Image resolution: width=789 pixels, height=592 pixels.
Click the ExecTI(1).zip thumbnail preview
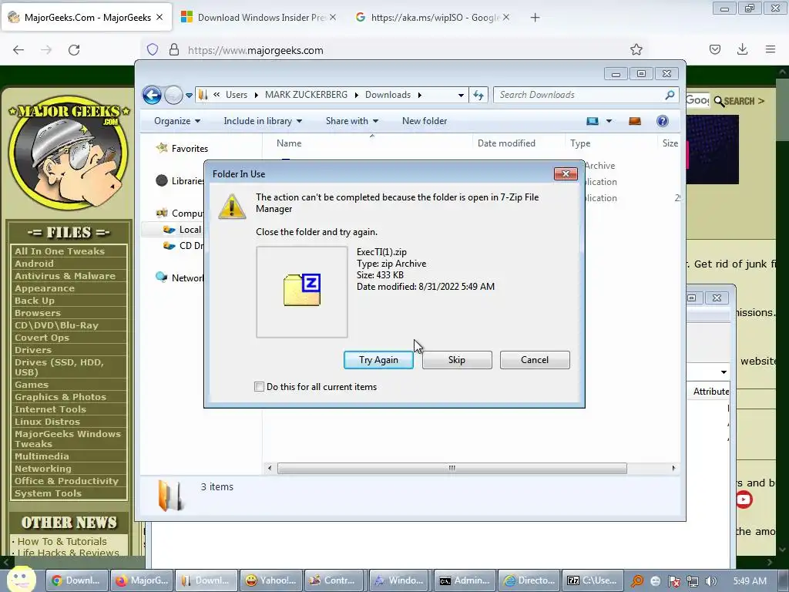click(x=302, y=292)
